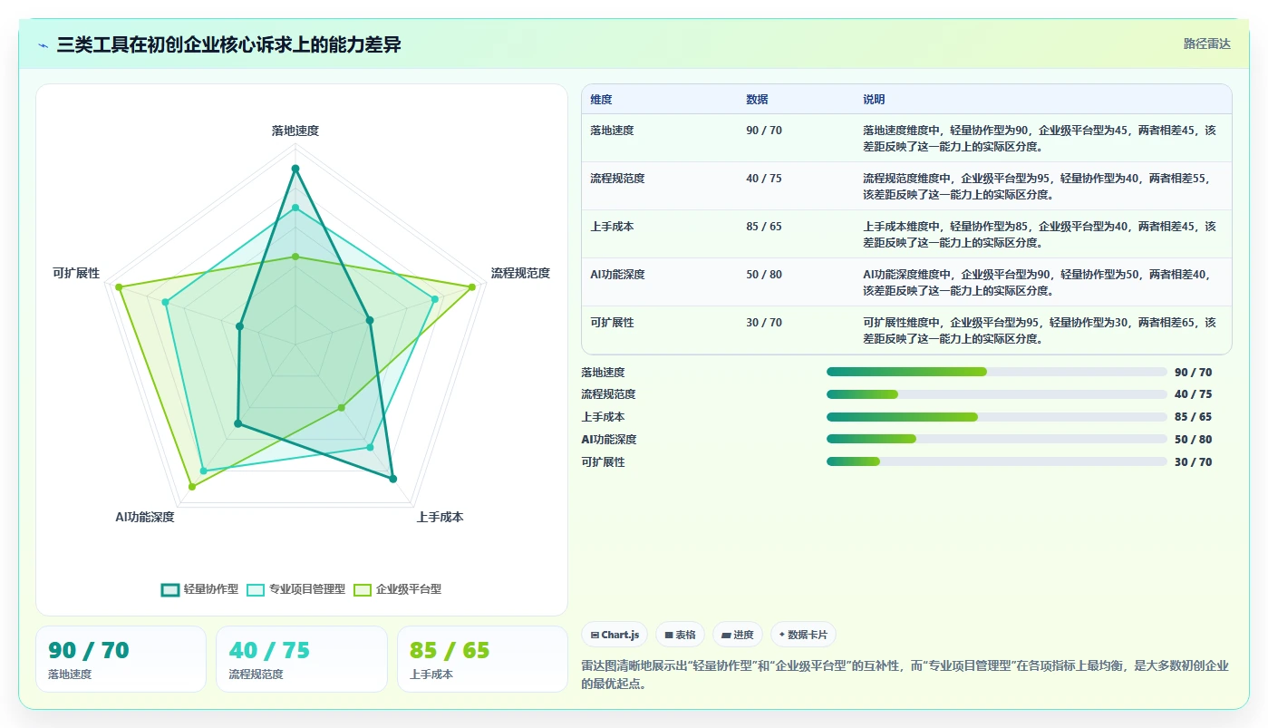Viewport: 1268px width, 728px height.
Task: Click the 可扩展性 progress bar
Action: [997, 461]
